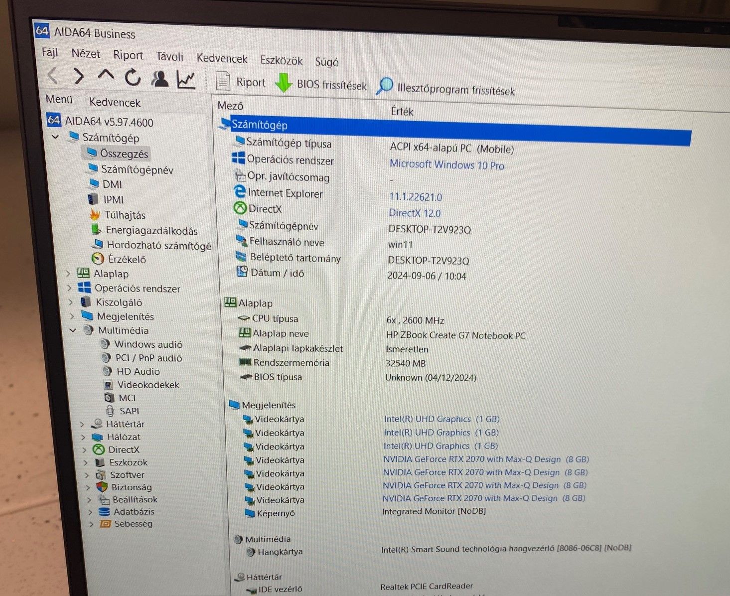The image size is (730, 596).
Task: Select the highlighted Számítógép header row
Action: tap(454, 131)
